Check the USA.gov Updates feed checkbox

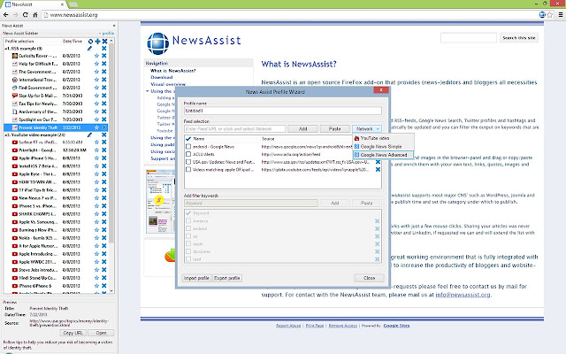click(x=188, y=162)
